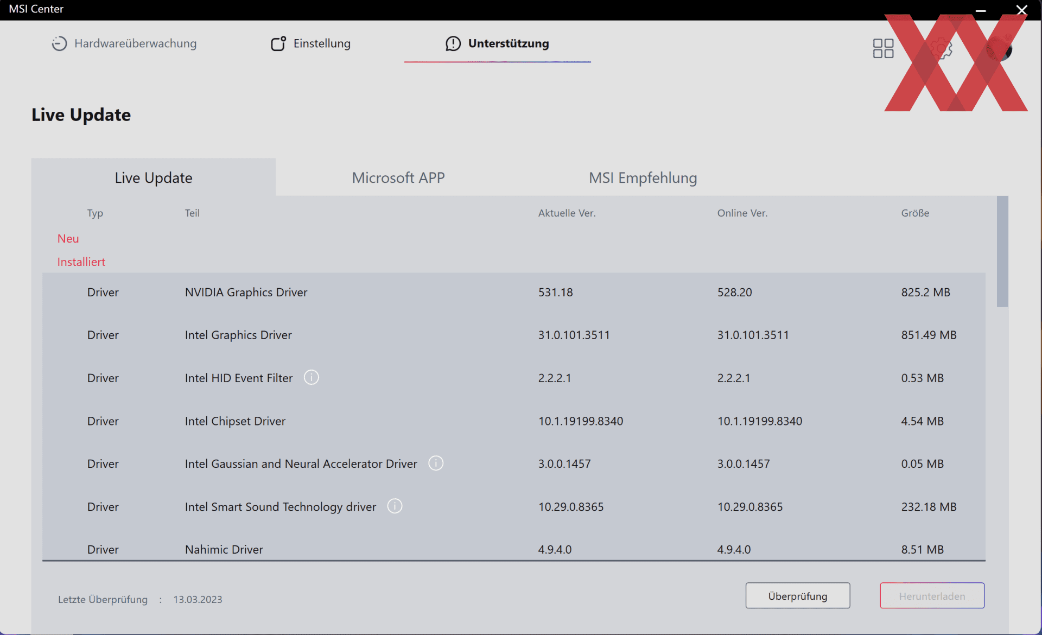
Task: Select the Unterstützung tab
Action: (497, 43)
